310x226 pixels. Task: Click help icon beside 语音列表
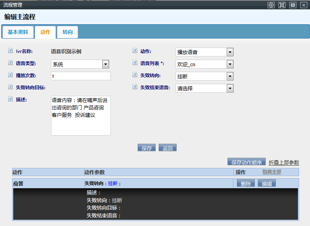pyautogui.click(x=135, y=63)
